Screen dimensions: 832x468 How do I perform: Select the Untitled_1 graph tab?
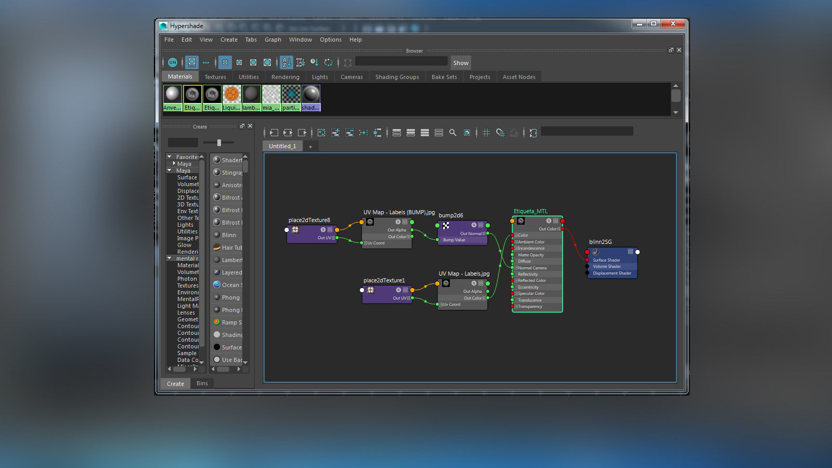tap(282, 146)
